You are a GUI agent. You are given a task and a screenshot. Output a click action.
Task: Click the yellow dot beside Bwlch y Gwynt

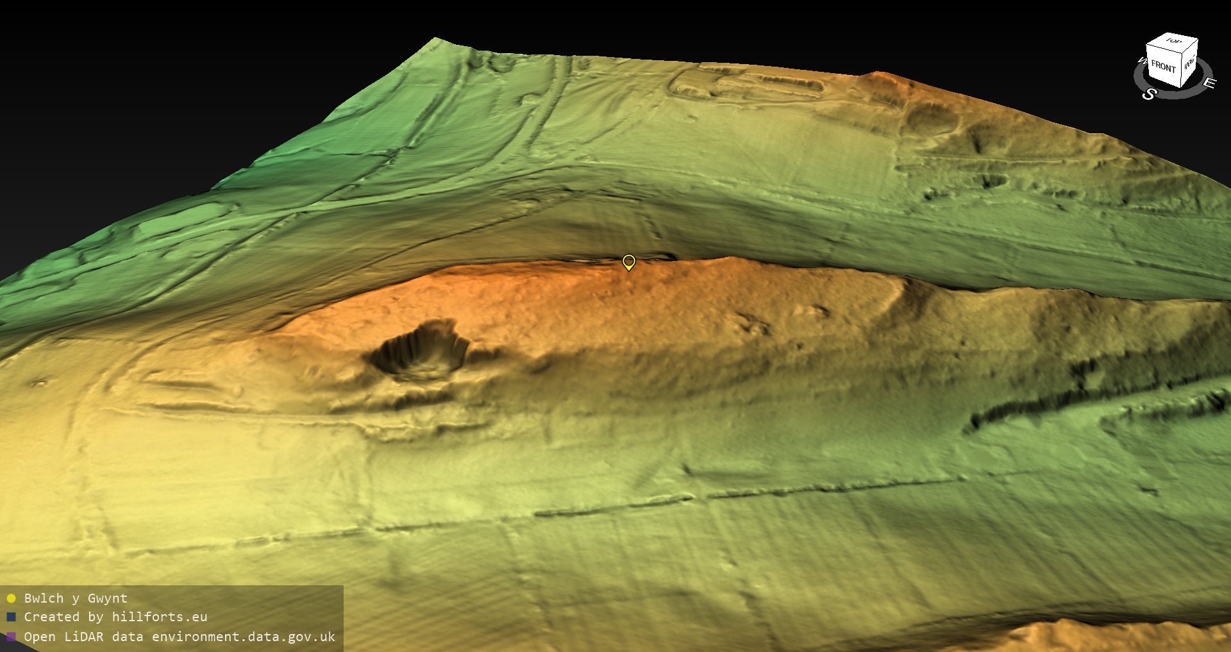point(11,598)
